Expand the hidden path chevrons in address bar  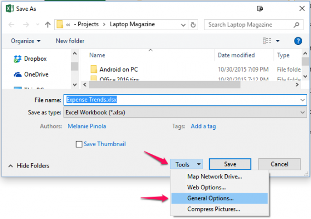tap(68, 25)
